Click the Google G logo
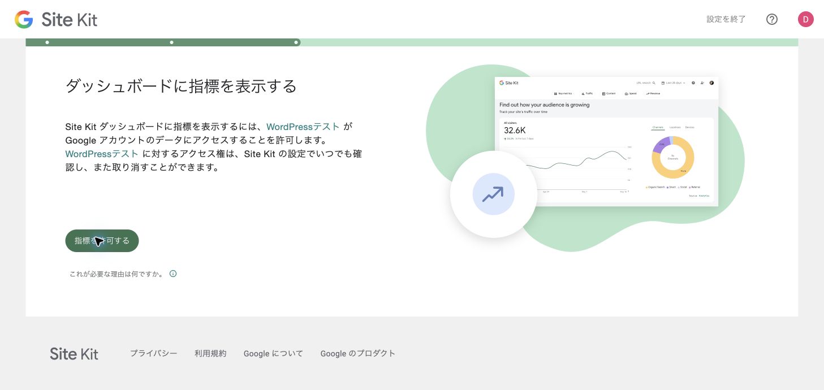Screen dimensions: 824x390 pyautogui.click(x=24, y=19)
